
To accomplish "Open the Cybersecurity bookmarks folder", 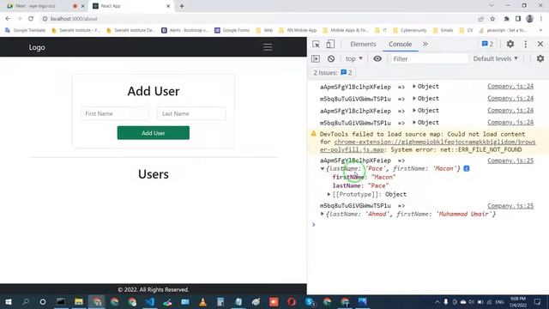I will pyautogui.click(x=410, y=31).
